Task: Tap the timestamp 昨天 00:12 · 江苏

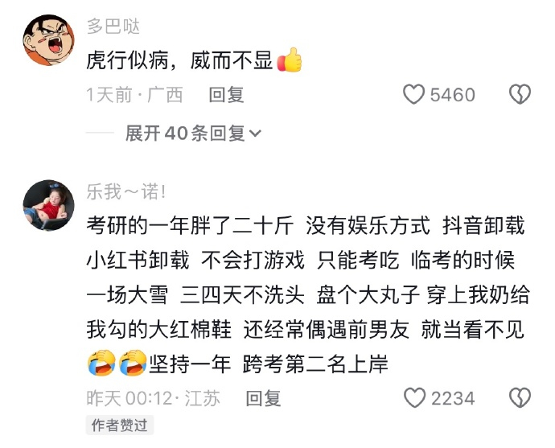Action: [154, 398]
